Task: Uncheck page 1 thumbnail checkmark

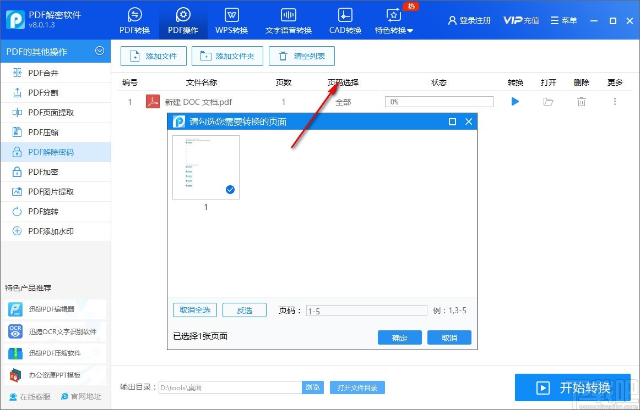Action: tap(230, 189)
